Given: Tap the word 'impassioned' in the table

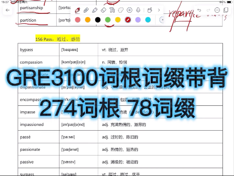Looking at the screenshot, I should (x=32, y=125).
